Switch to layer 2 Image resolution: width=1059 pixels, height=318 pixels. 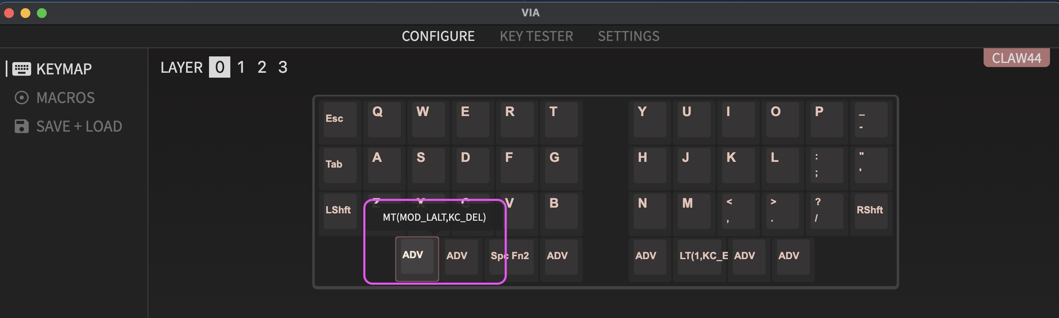[262, 67]
